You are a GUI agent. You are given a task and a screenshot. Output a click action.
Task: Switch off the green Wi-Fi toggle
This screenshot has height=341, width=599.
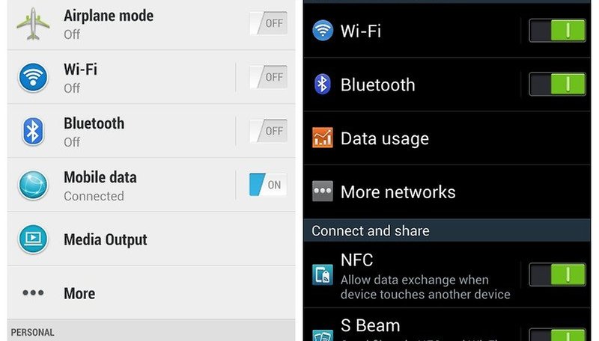557,31
